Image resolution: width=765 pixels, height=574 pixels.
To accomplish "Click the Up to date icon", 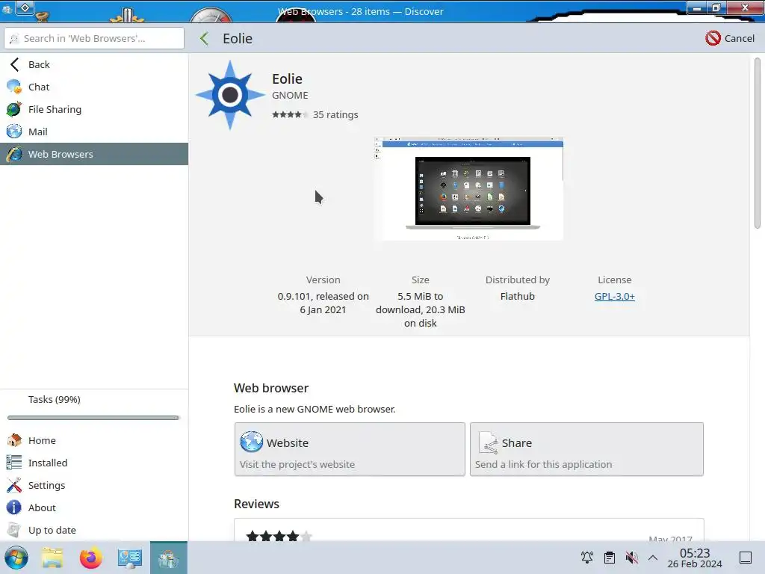I will point(14,530).
